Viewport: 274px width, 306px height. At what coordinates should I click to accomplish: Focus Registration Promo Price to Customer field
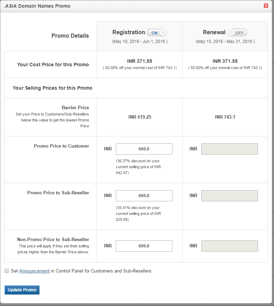(x=144, y=149)
